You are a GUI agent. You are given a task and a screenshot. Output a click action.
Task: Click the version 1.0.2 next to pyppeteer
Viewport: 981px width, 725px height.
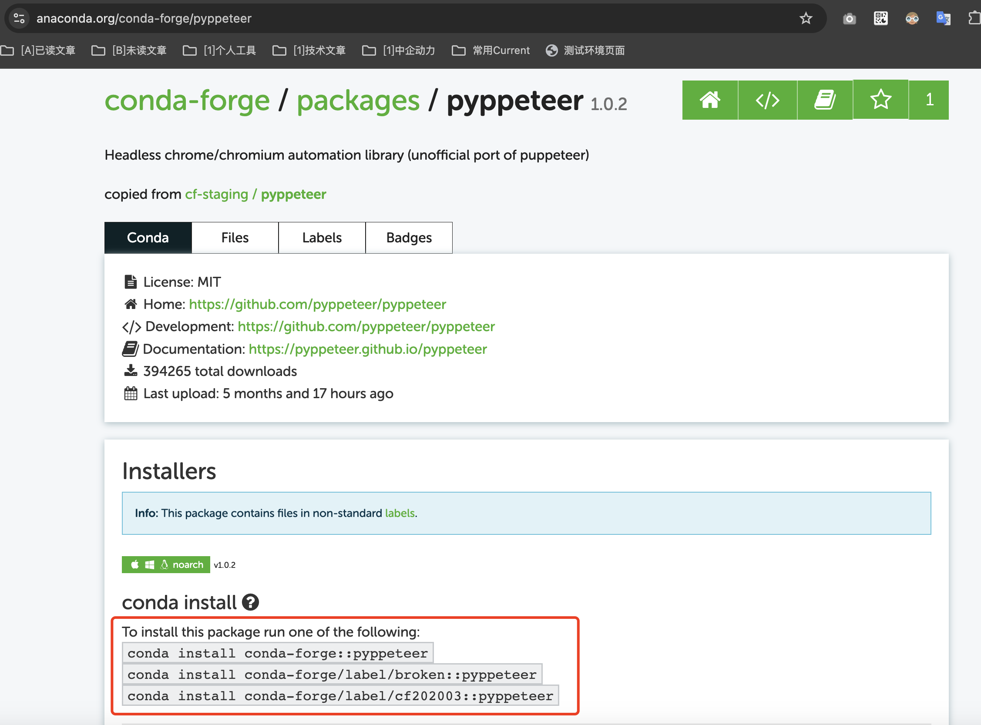click(608, 104)
